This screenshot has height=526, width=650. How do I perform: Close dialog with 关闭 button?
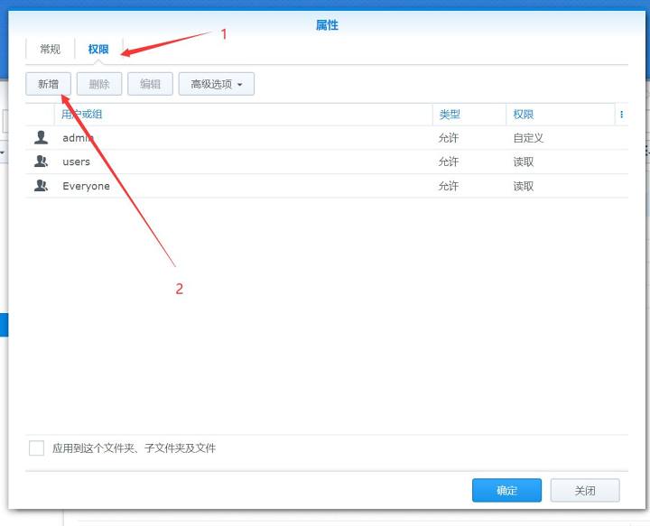(x=585, y=491)
